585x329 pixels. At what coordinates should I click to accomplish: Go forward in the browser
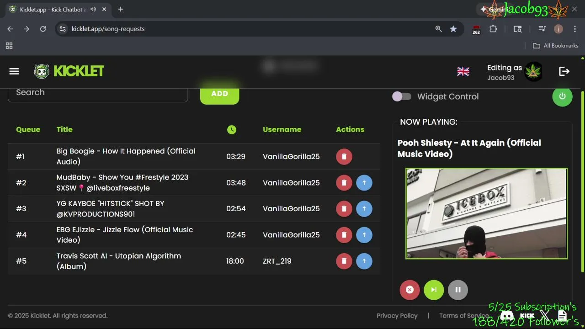[x=27, y=29]
